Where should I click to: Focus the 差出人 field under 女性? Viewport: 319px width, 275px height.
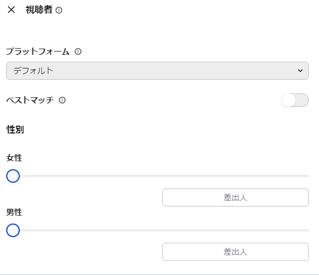tap(235, 197)
